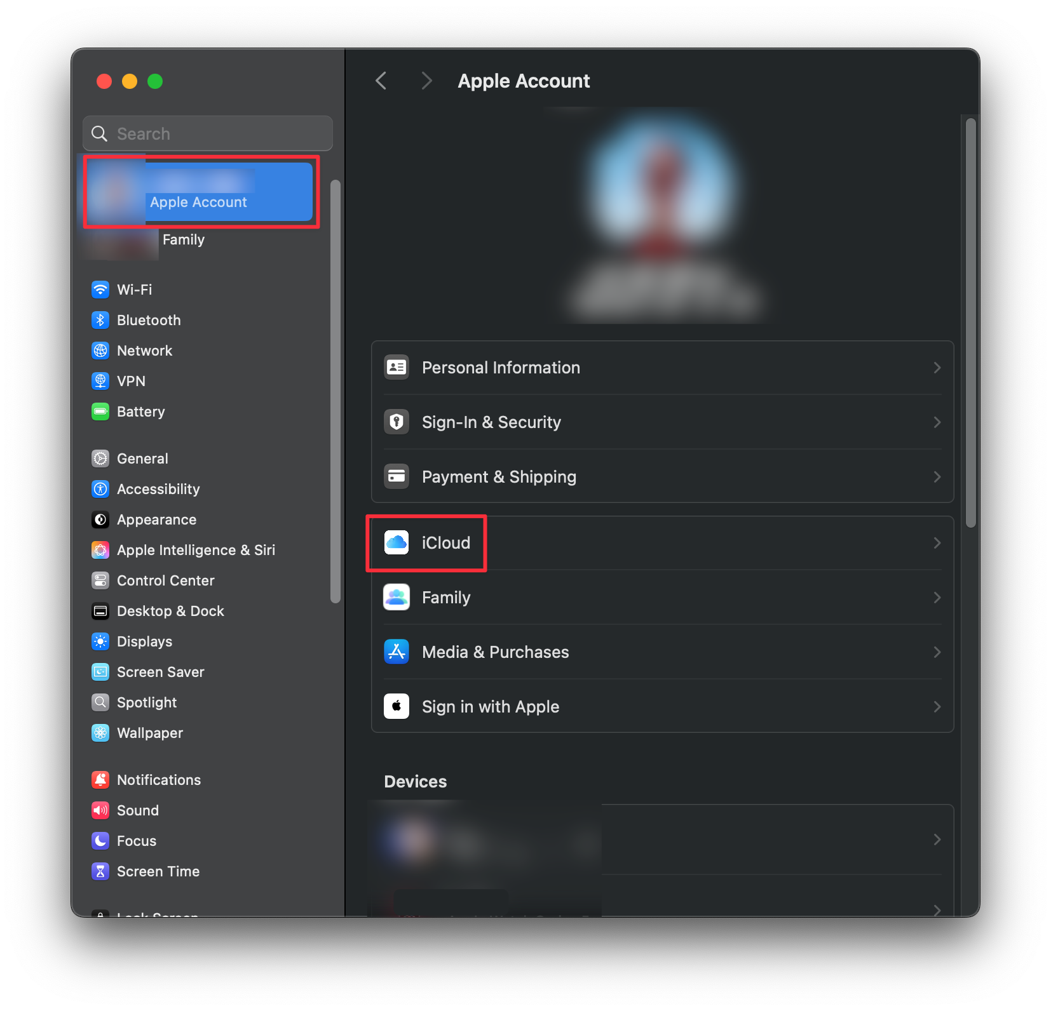The height and width of the screenshot is (1011, 1051).
Task: Expand Personal Information chevron
Action: pos(937,368)
